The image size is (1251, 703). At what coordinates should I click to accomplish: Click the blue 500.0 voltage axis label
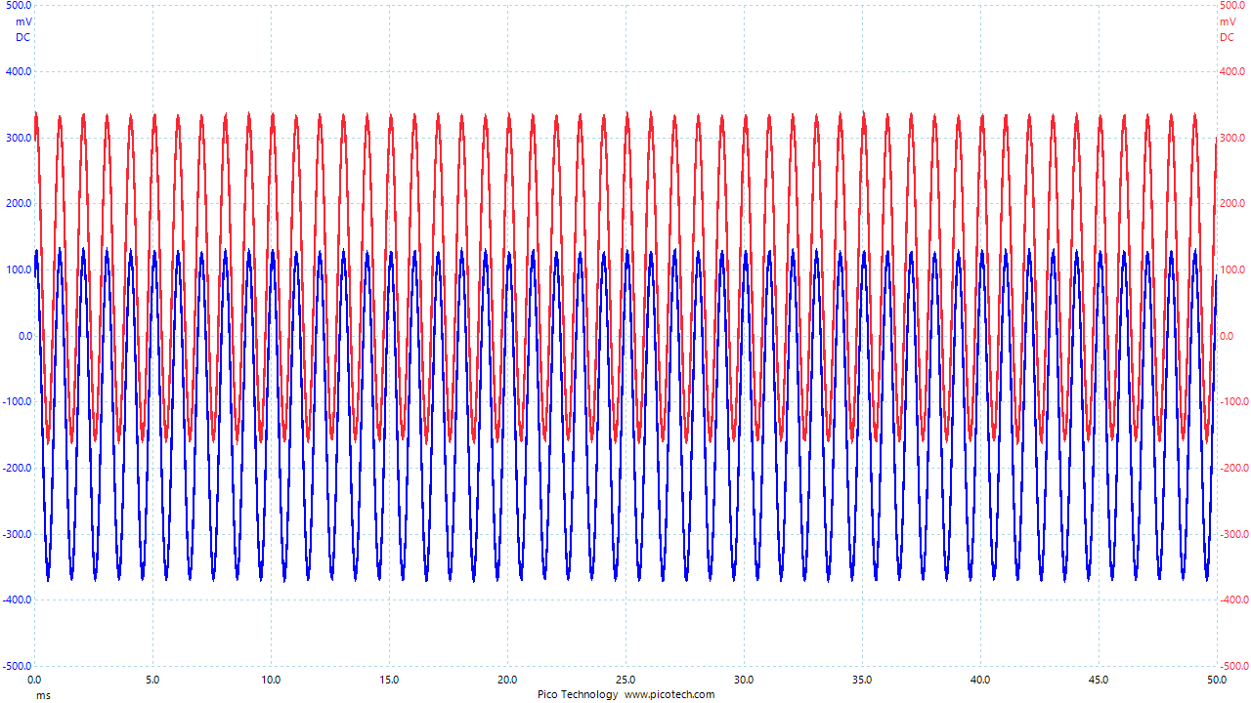point(19,6)
